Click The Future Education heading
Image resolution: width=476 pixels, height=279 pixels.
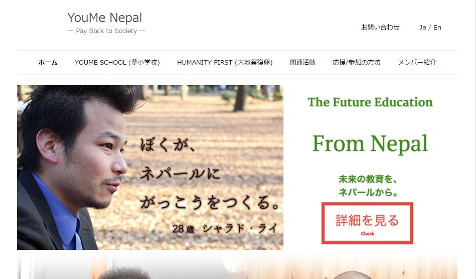tap(370, 102)
